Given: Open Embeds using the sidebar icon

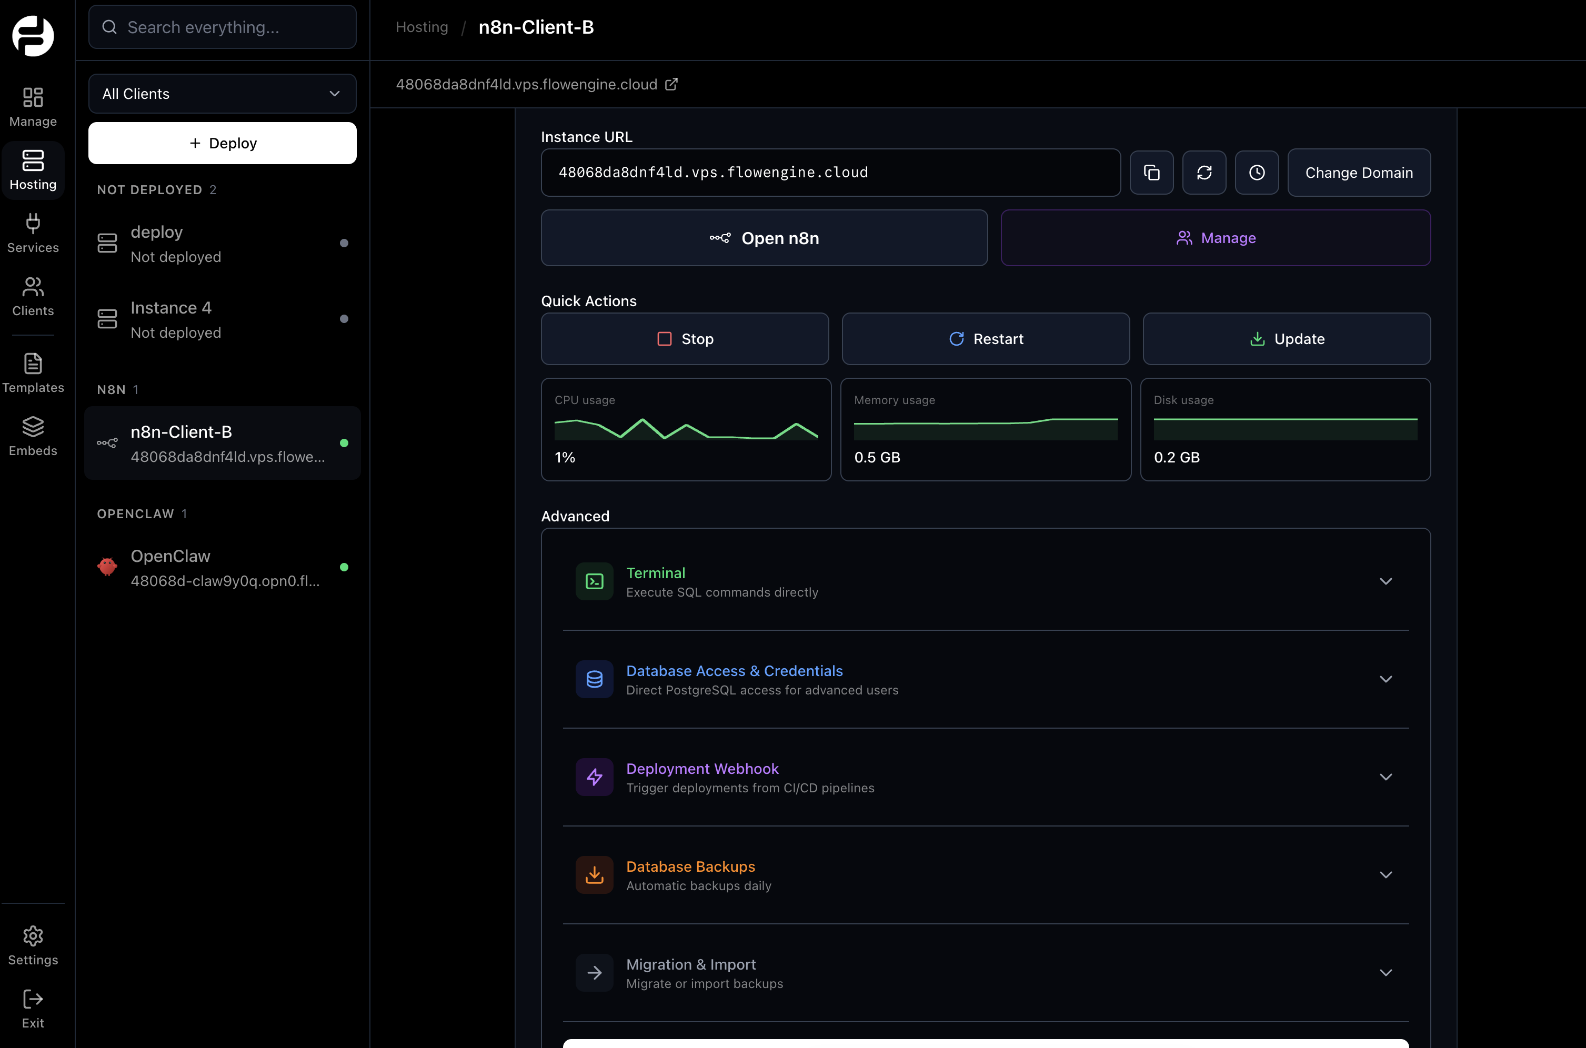Looking at the screenshot, I should (x=33, y=435).
